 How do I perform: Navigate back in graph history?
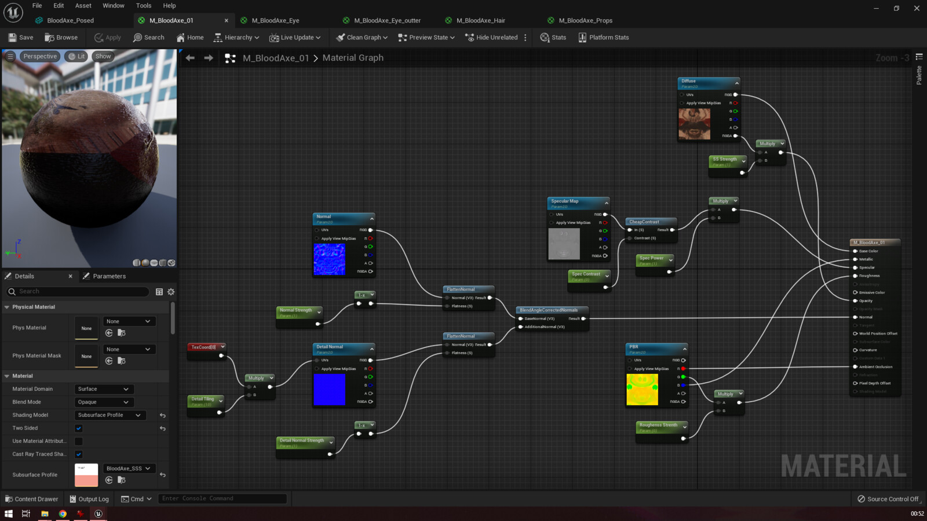pos(190,58)
